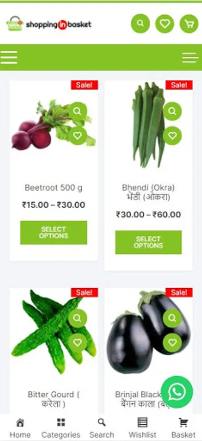Open the search icon in header
Image resolution: width=202 pixels, height=441 pixels.
coord(140,24)
